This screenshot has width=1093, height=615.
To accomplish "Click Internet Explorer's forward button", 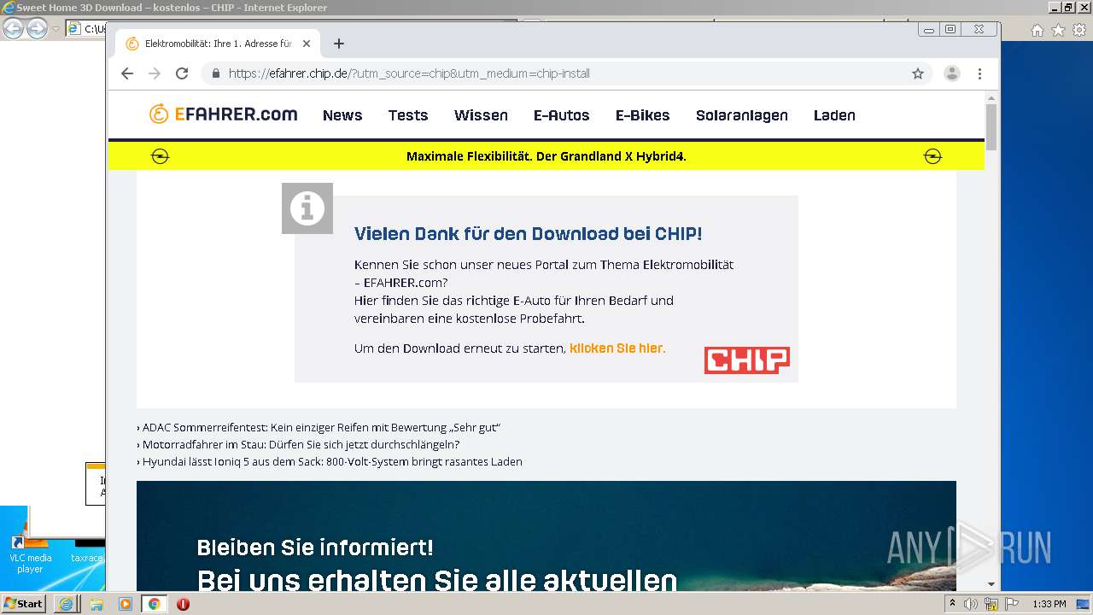I will pyautogui.click(x=37, y=28).
